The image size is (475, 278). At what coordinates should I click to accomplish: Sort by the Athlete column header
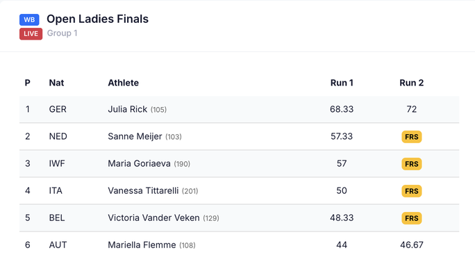pyautogui.click(x=123, y=83)
